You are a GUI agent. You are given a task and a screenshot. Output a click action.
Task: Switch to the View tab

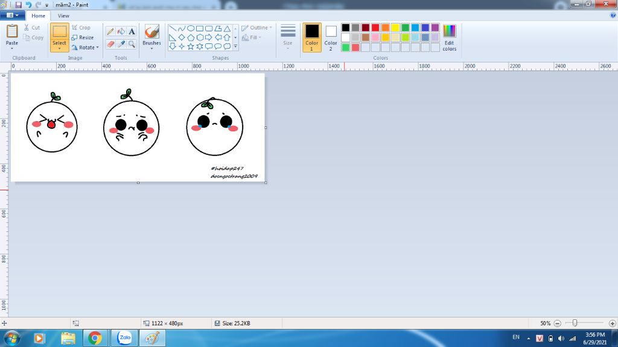coord(63,16)
